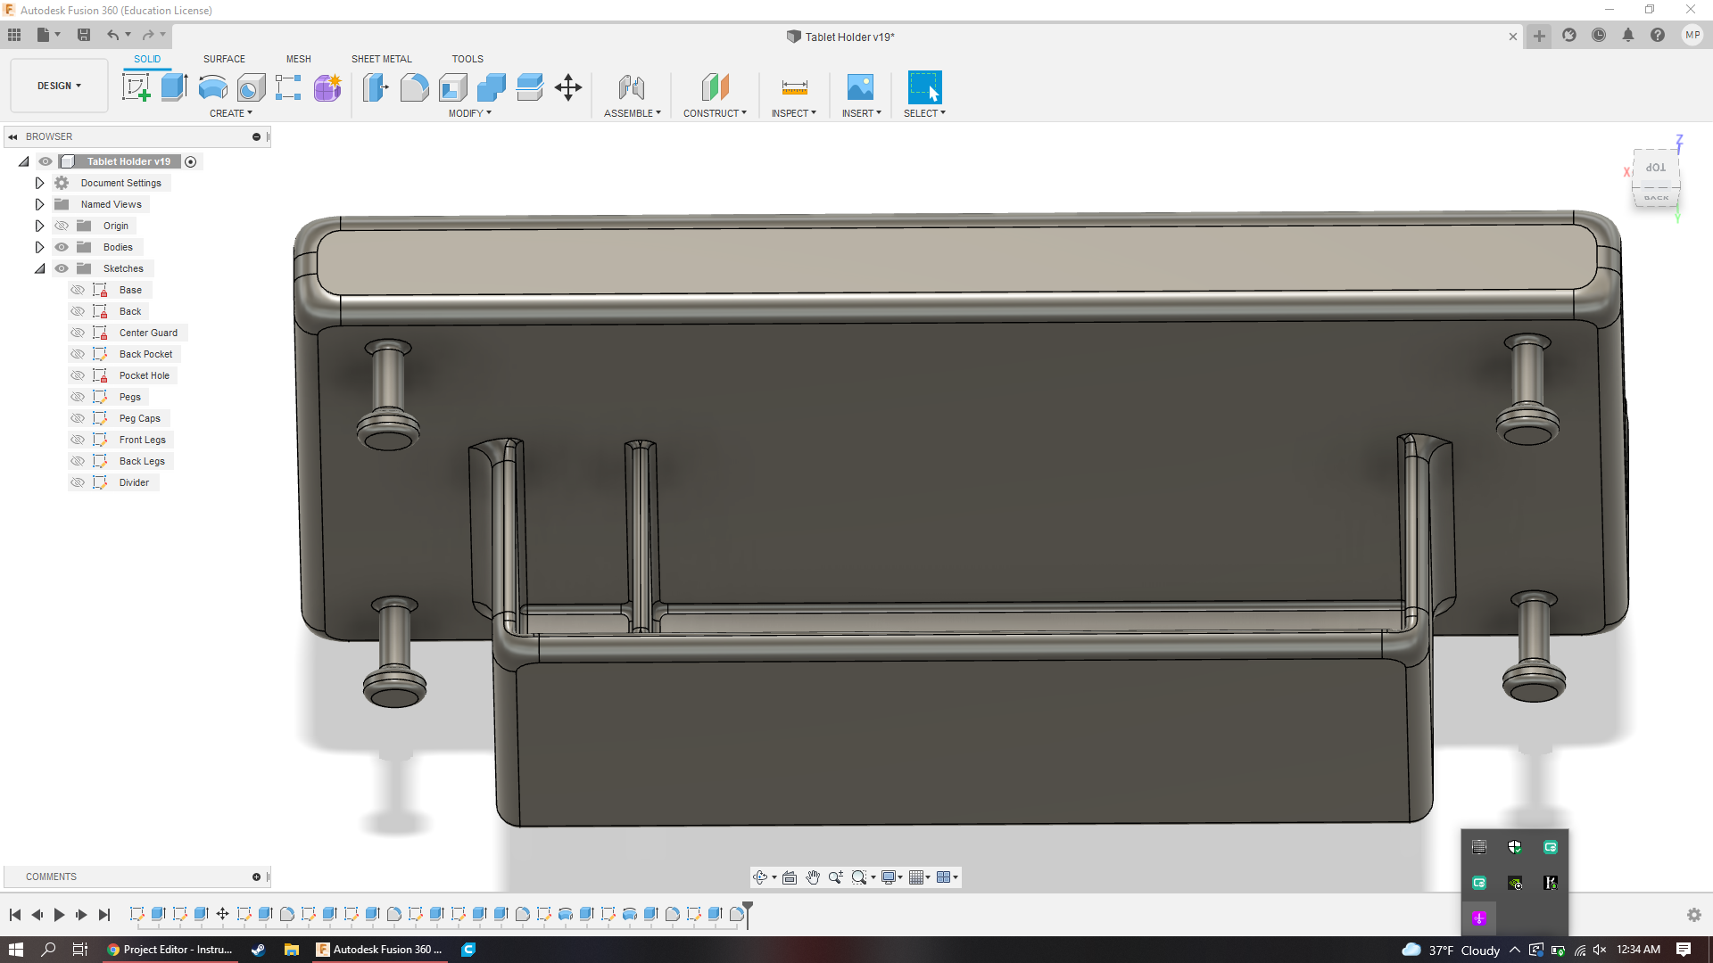Expand the Bodies folder
This screenshot has width=1713, height=963.
click(39, 246)
